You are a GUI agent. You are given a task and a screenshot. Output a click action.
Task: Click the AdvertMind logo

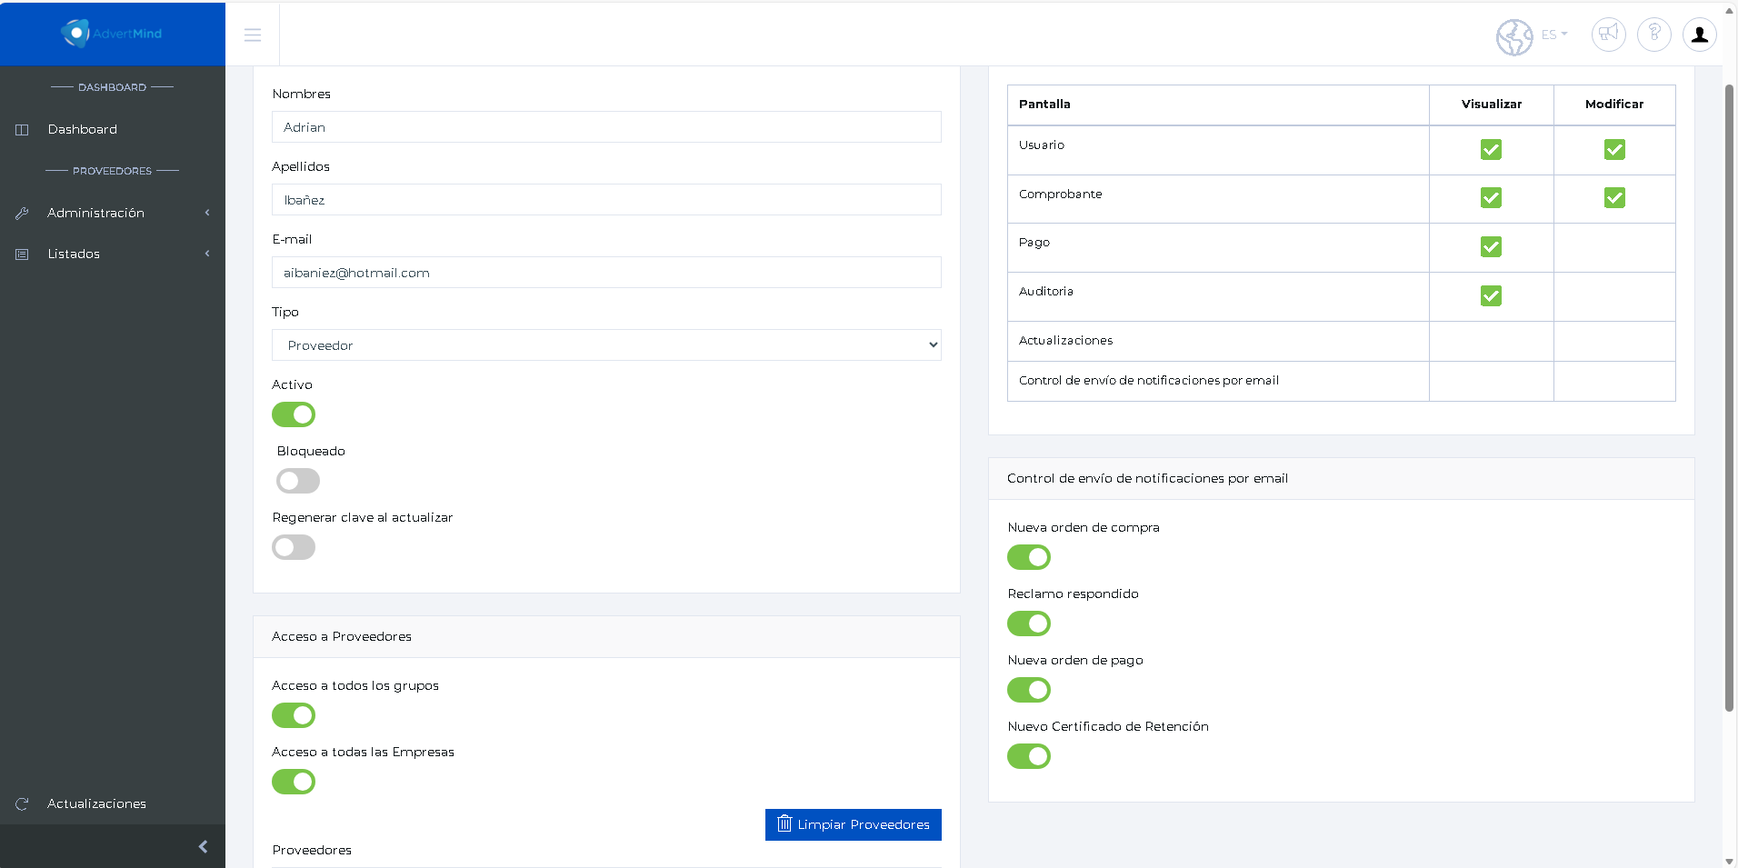112,34
